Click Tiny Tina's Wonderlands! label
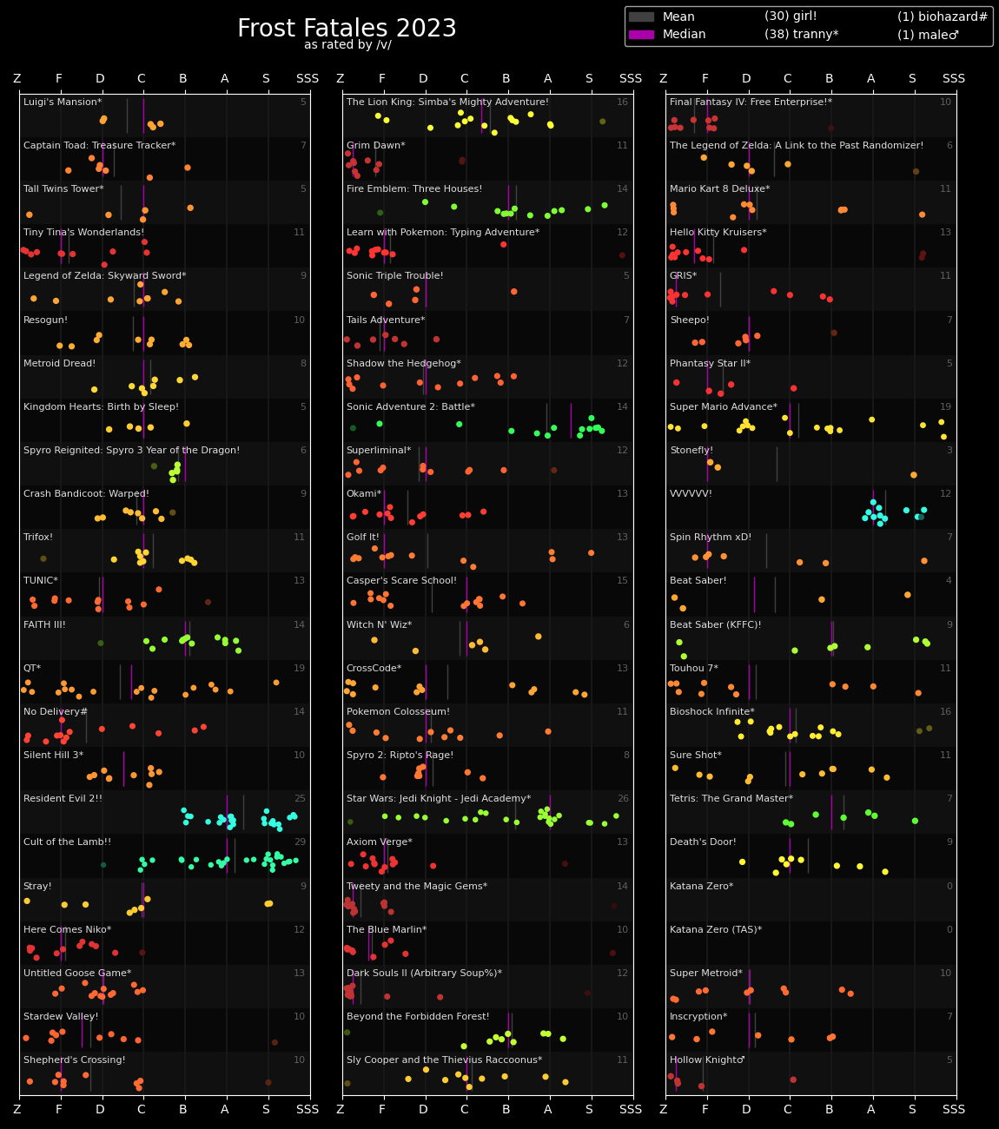 [84, 233]
